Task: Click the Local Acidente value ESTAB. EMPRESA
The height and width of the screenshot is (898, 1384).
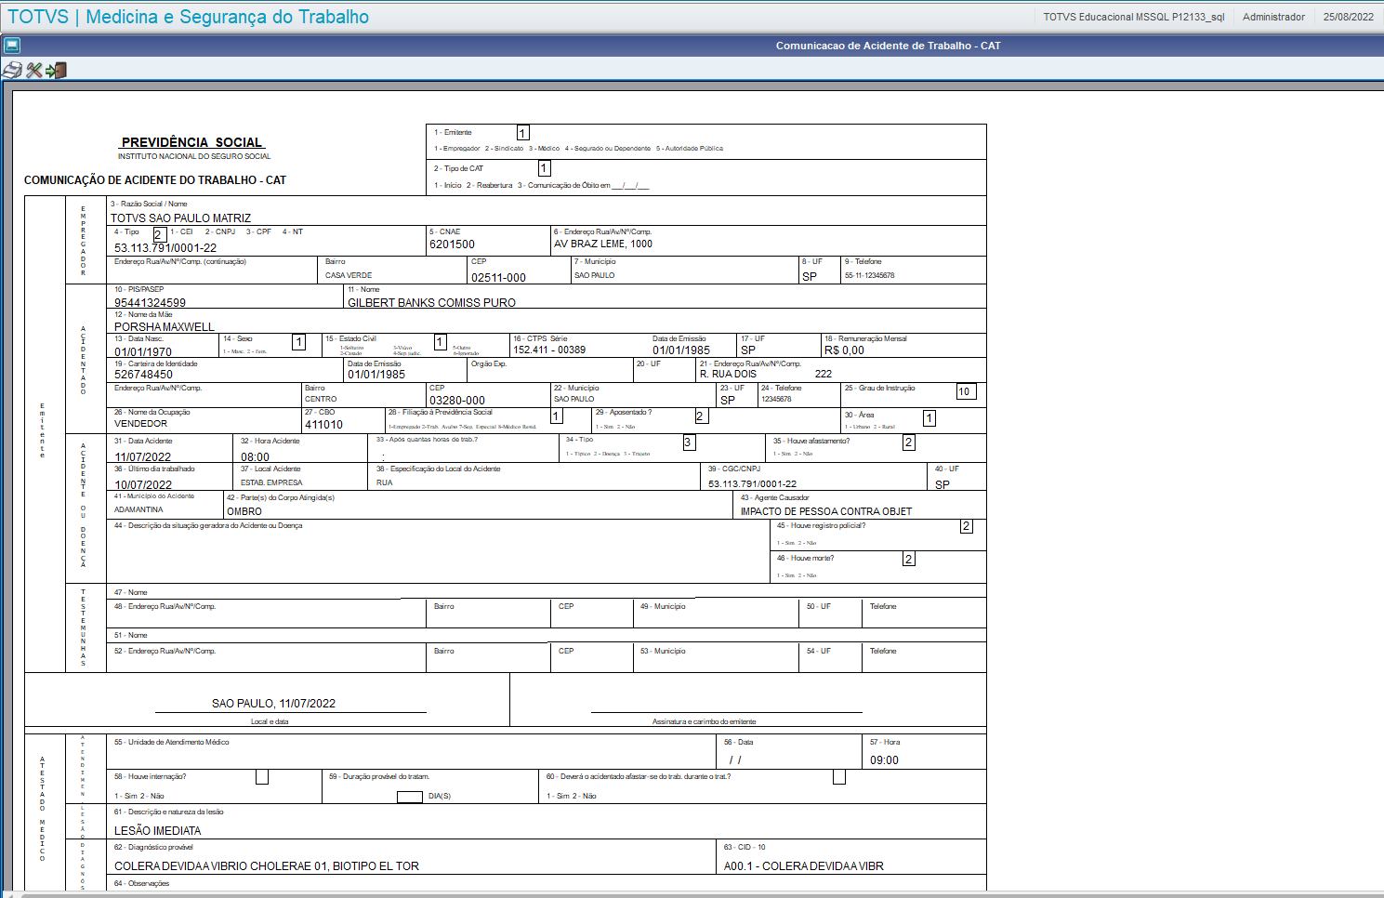Action: [271, 483]
